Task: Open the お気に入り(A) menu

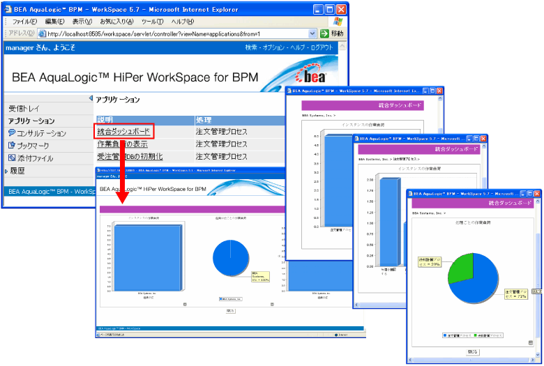Action: (116, 22)
